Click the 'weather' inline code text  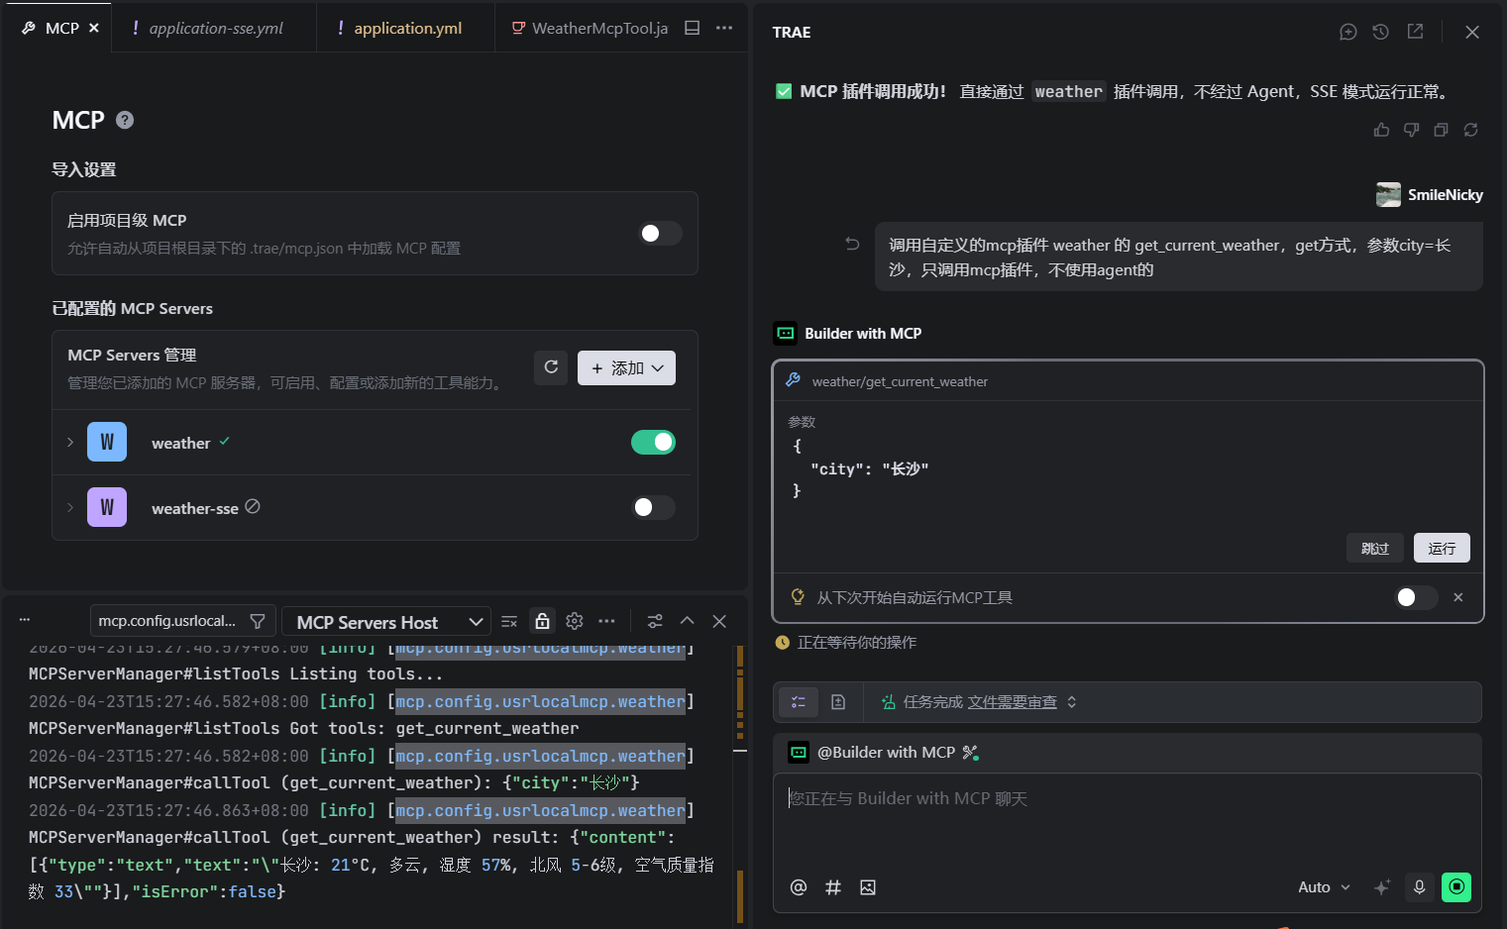click(1068, 91)
